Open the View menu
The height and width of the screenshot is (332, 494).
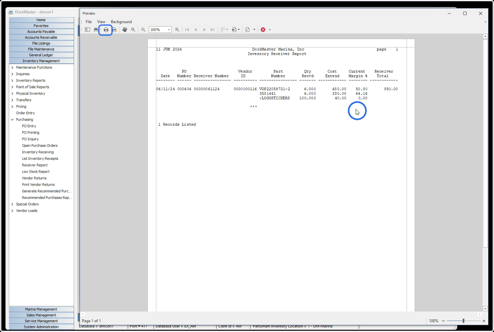click(101, 22)
